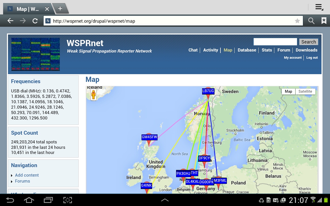Click the Search button
Viewport: 330px width, 206px height.
click(x=309, y=42)
